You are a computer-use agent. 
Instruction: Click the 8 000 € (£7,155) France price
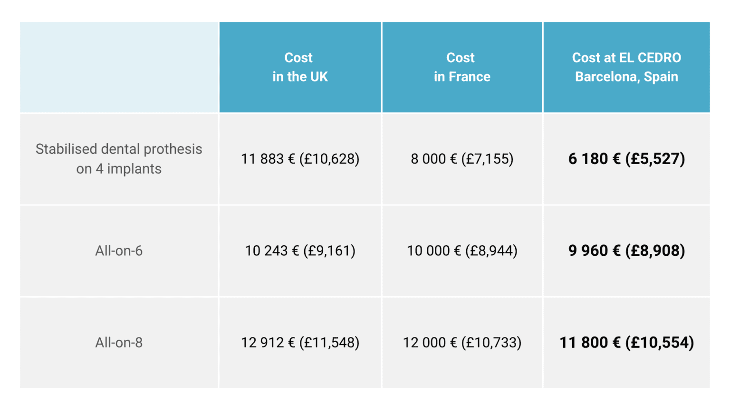462,159
